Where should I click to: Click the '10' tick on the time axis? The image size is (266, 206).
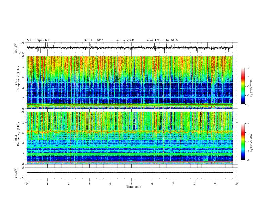pos(236,184)
